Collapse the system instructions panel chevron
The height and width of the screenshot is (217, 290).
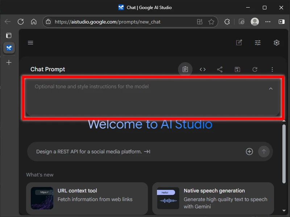pos(270,89)
